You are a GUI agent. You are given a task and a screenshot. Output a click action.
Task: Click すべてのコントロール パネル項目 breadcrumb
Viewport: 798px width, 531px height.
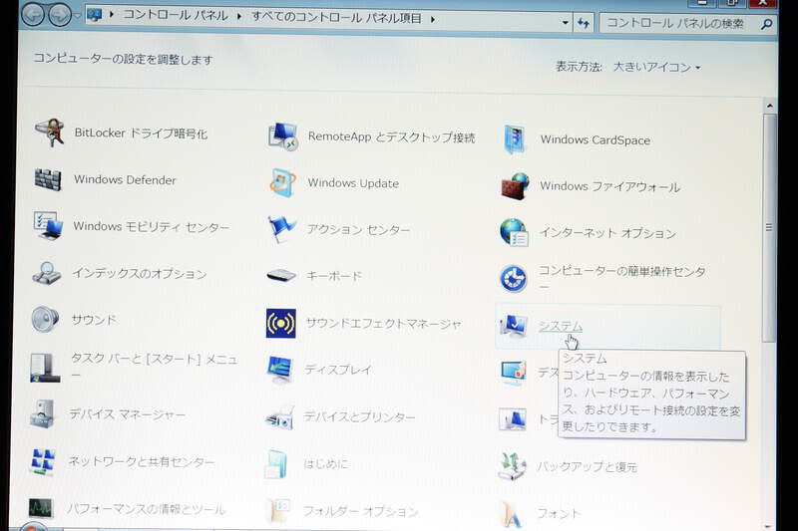point(337,18)
